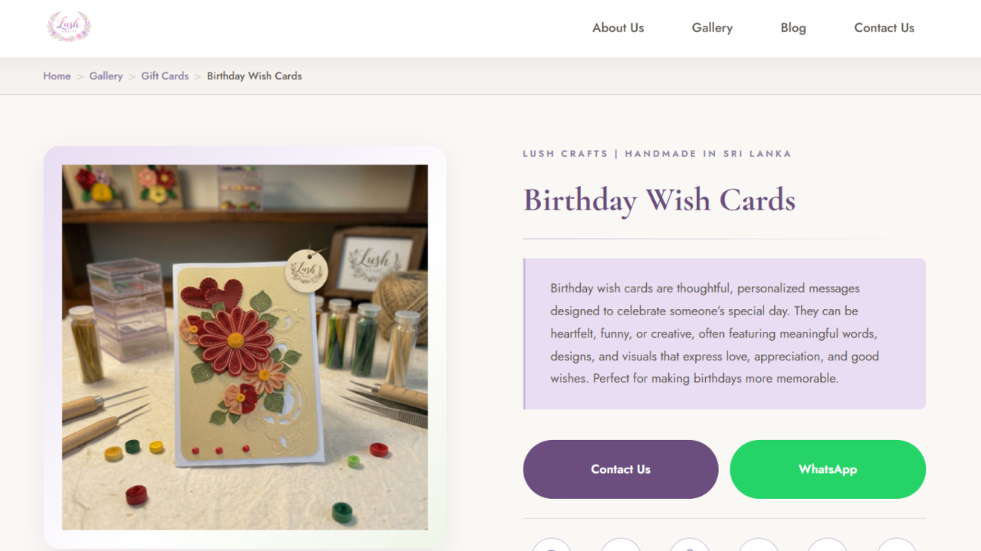Click the Birthday Wish Cards page heading
Viewport: 981px width, 551px height.
coord(659,201)
